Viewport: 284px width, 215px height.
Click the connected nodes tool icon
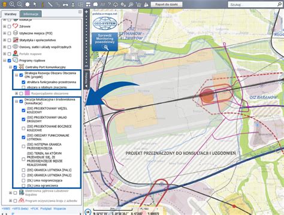coord(58,4)
